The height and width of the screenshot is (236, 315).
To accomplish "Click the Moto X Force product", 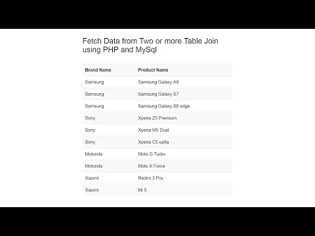I will coord(152,166).
